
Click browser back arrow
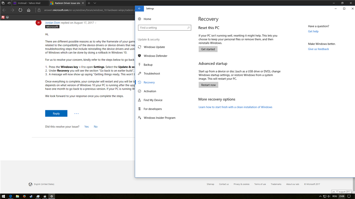(4, 10)
